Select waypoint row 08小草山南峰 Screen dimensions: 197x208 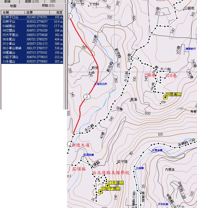point(32,48)
